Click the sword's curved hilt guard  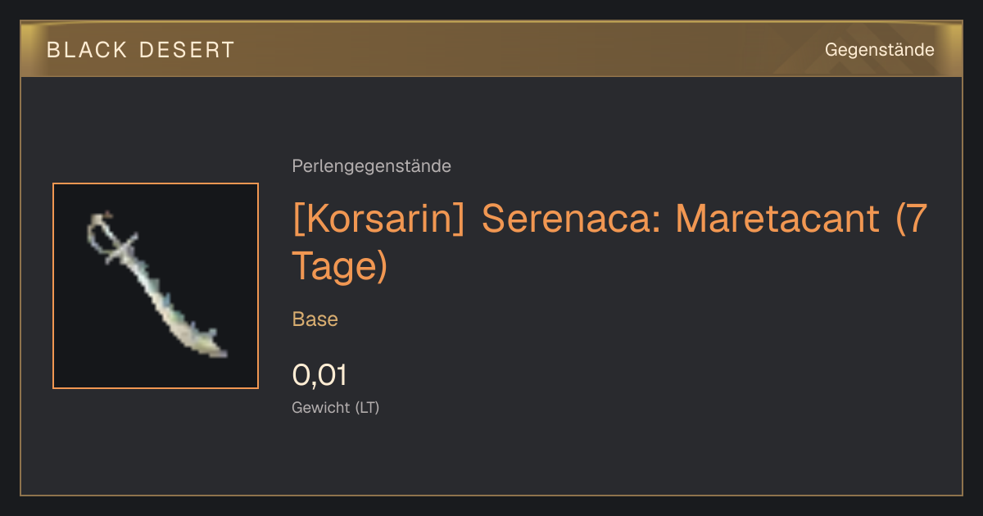[x=105, y=236]
